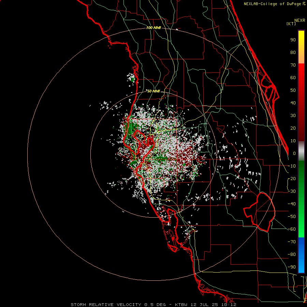The height and width of the screenshot is (307, 307).
Task: Click the -40 value on the velocity scale
Action: click(292, 204)
